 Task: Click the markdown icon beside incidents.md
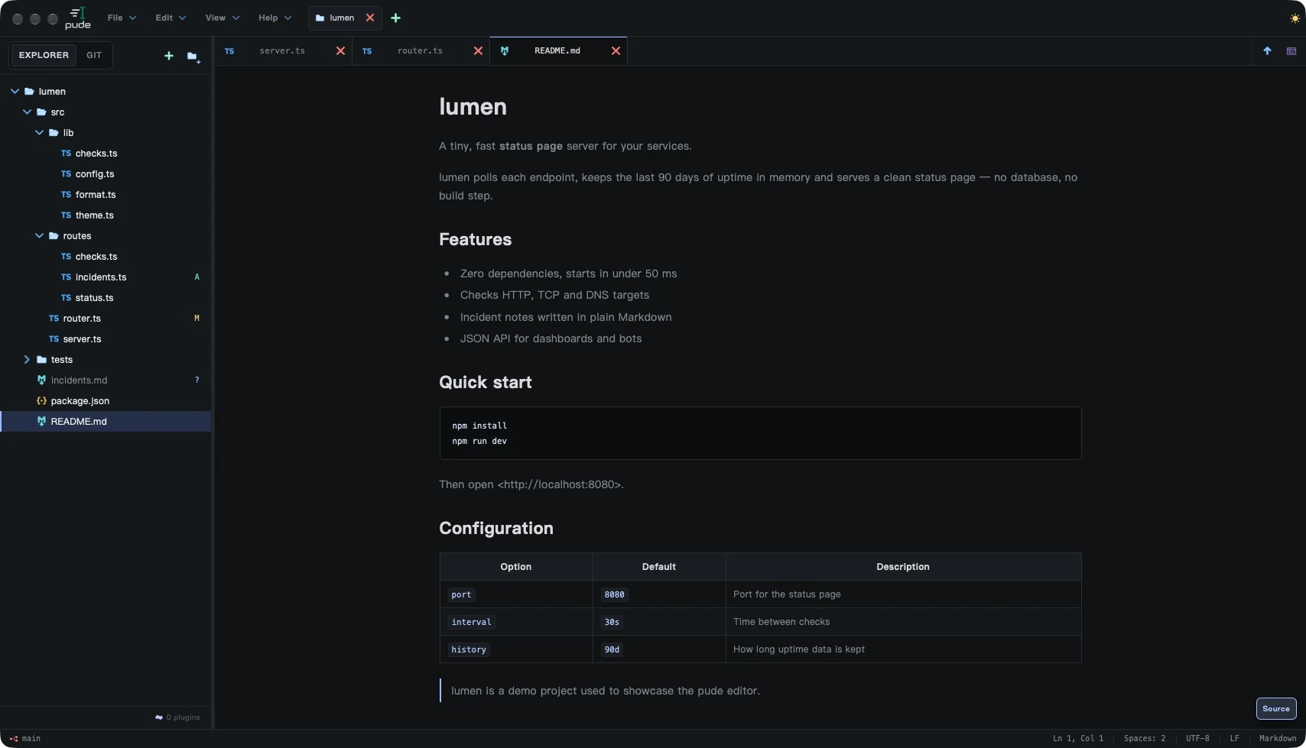41,380
